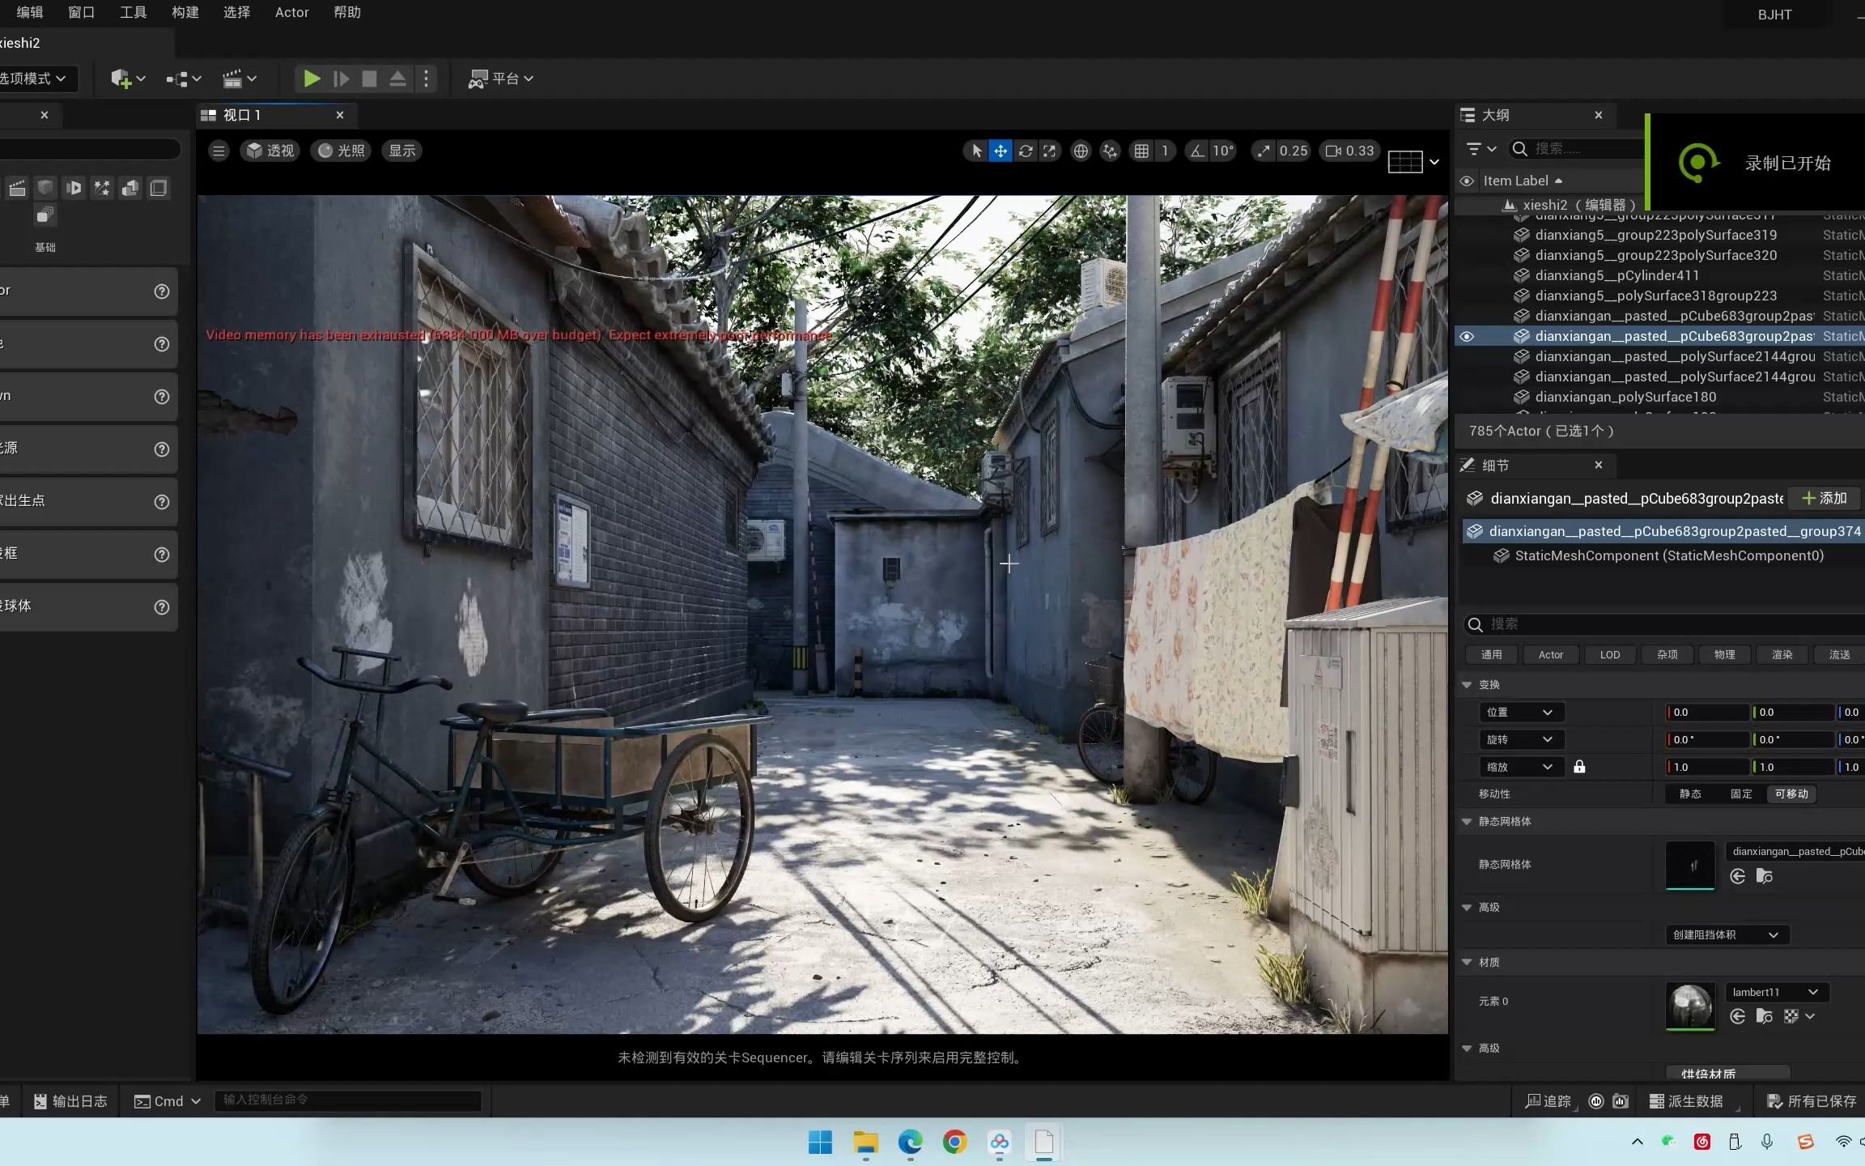Activate the Rotate gizmo tool
This screenshot has width=1865, height=1166.
pyautogui.click(x=1026, y=151)
